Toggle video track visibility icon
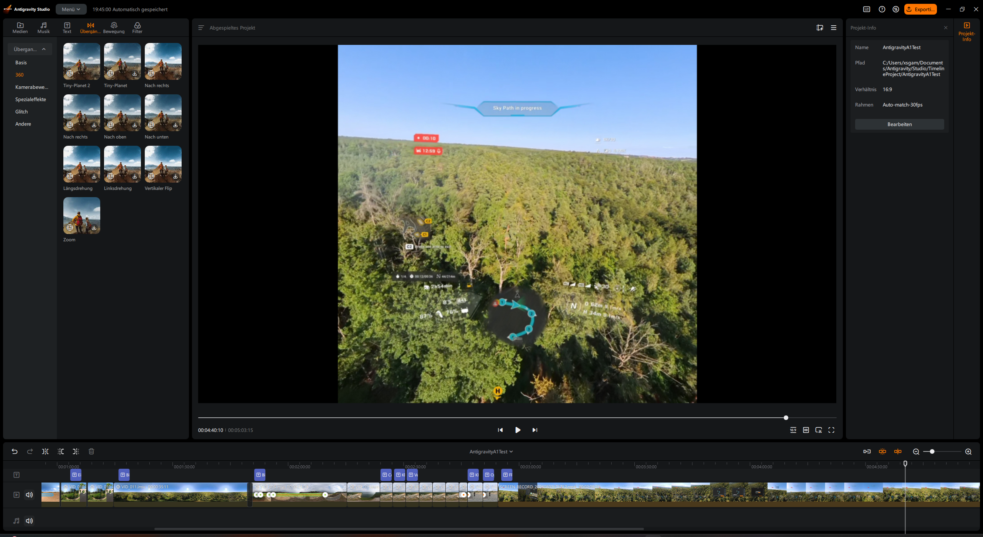This screenshot has height=537, width=983. [x=17, y=495]
